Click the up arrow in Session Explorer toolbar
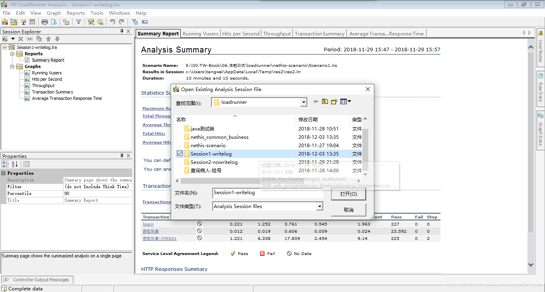This screenshot has width=545, height=292. (x=48, y=39)
